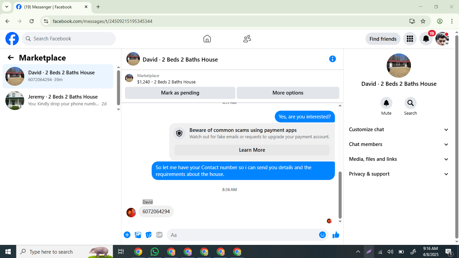Click the shield icon in scam warning
This screenshot has height=258, width=459.
179,133
